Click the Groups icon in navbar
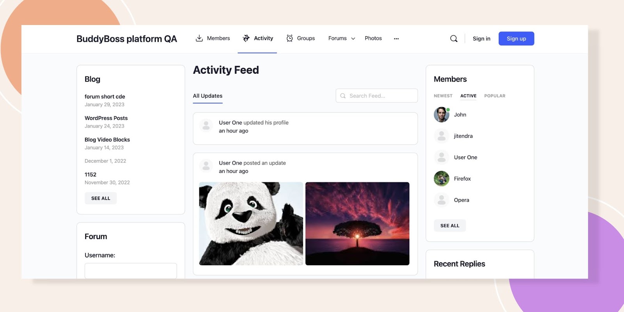624x312 pixels. pos(289,38)
